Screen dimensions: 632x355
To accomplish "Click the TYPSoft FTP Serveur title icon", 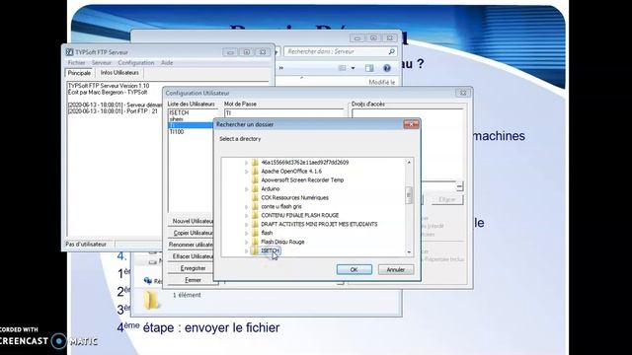I will [70, 52].
